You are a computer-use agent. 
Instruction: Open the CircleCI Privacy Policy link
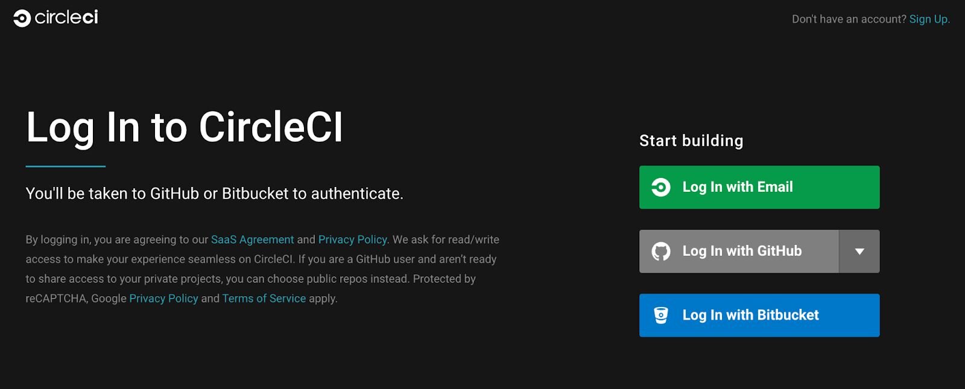(353, 239)
